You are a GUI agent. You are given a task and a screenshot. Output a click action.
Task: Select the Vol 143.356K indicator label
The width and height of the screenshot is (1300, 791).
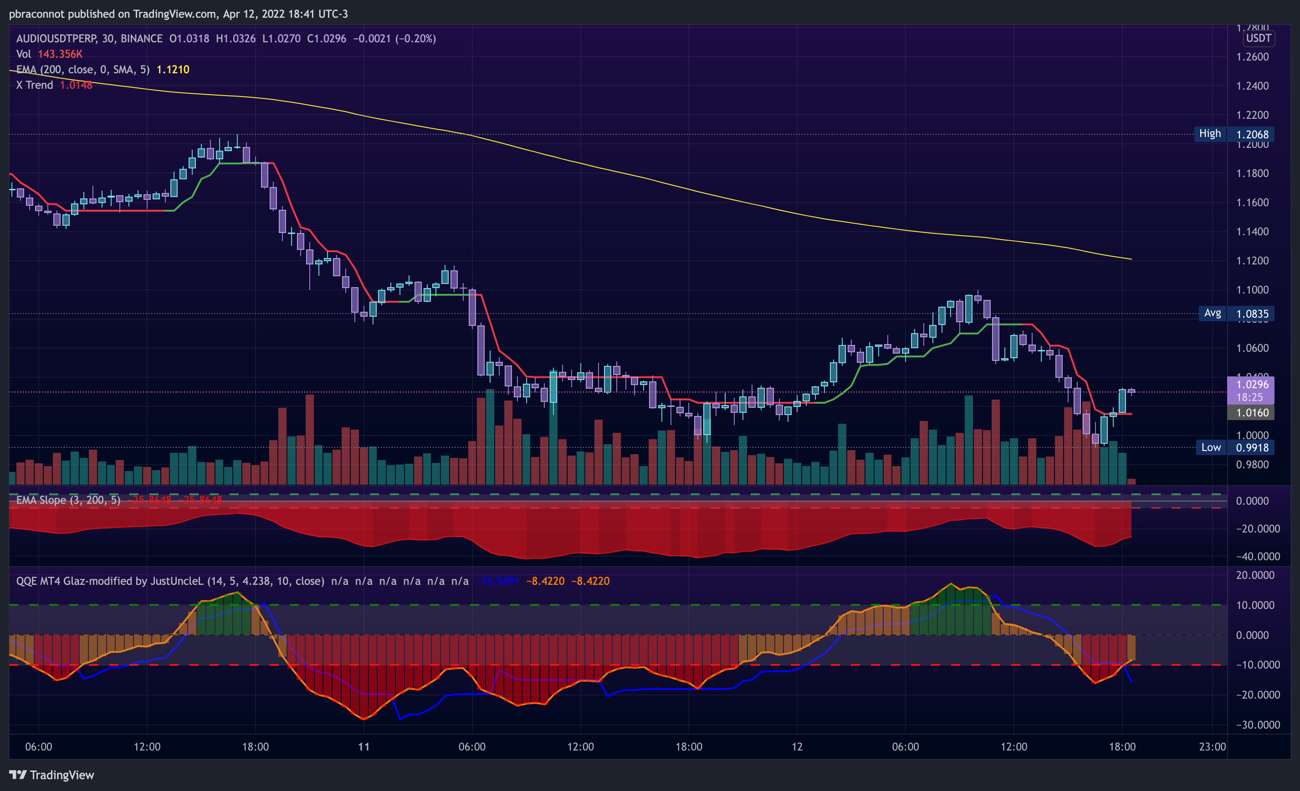49,54
